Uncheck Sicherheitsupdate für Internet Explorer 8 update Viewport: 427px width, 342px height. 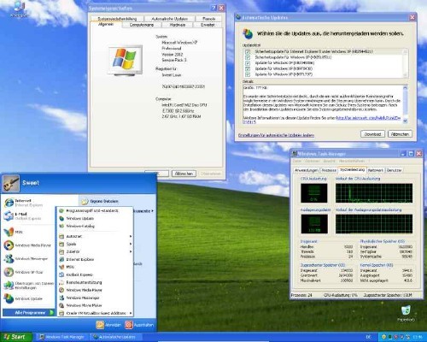(248, 52)
